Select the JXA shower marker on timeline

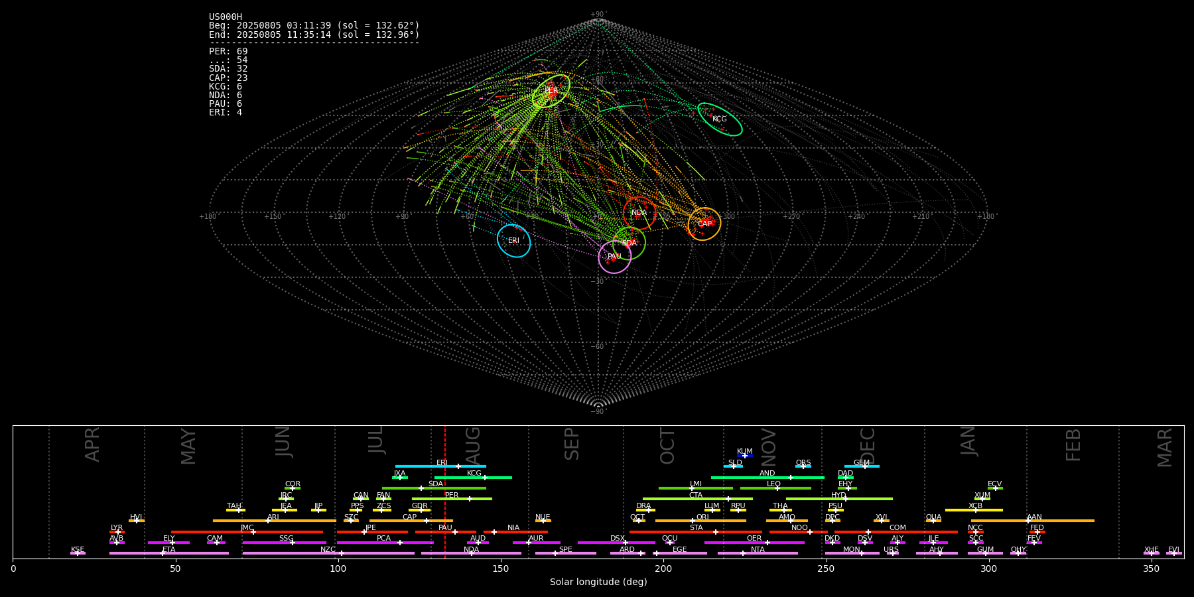click(x=400, y=478)
